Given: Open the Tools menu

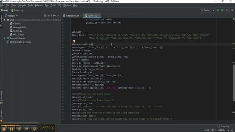Looking at the screenshot, I should coord(53,5).
